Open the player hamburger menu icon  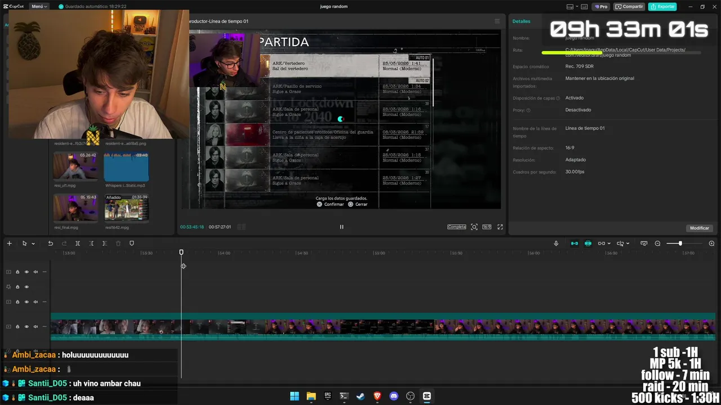pos(497,21)
